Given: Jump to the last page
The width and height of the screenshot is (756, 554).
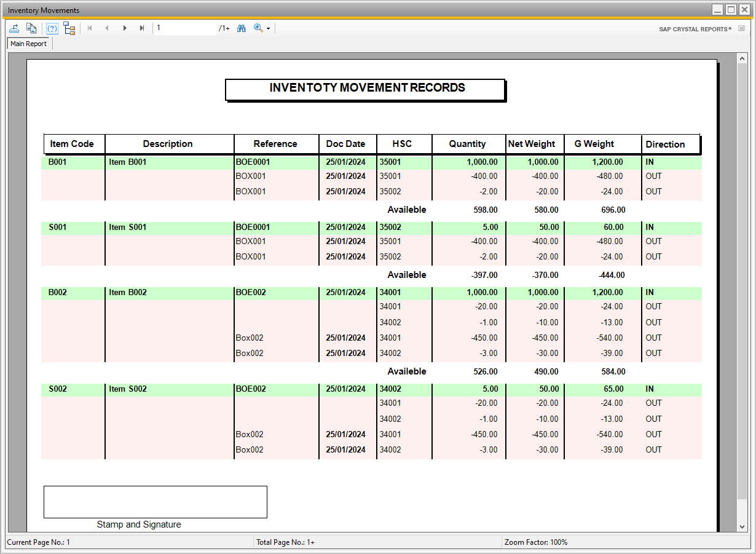Looking at the screenshot, I should pos(142,28).
